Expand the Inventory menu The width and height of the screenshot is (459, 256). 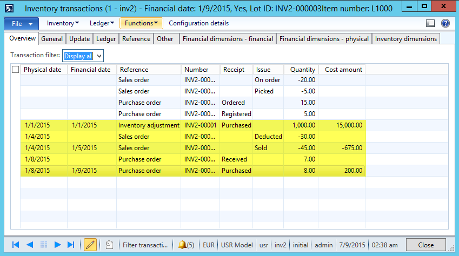tap(63, 23)
